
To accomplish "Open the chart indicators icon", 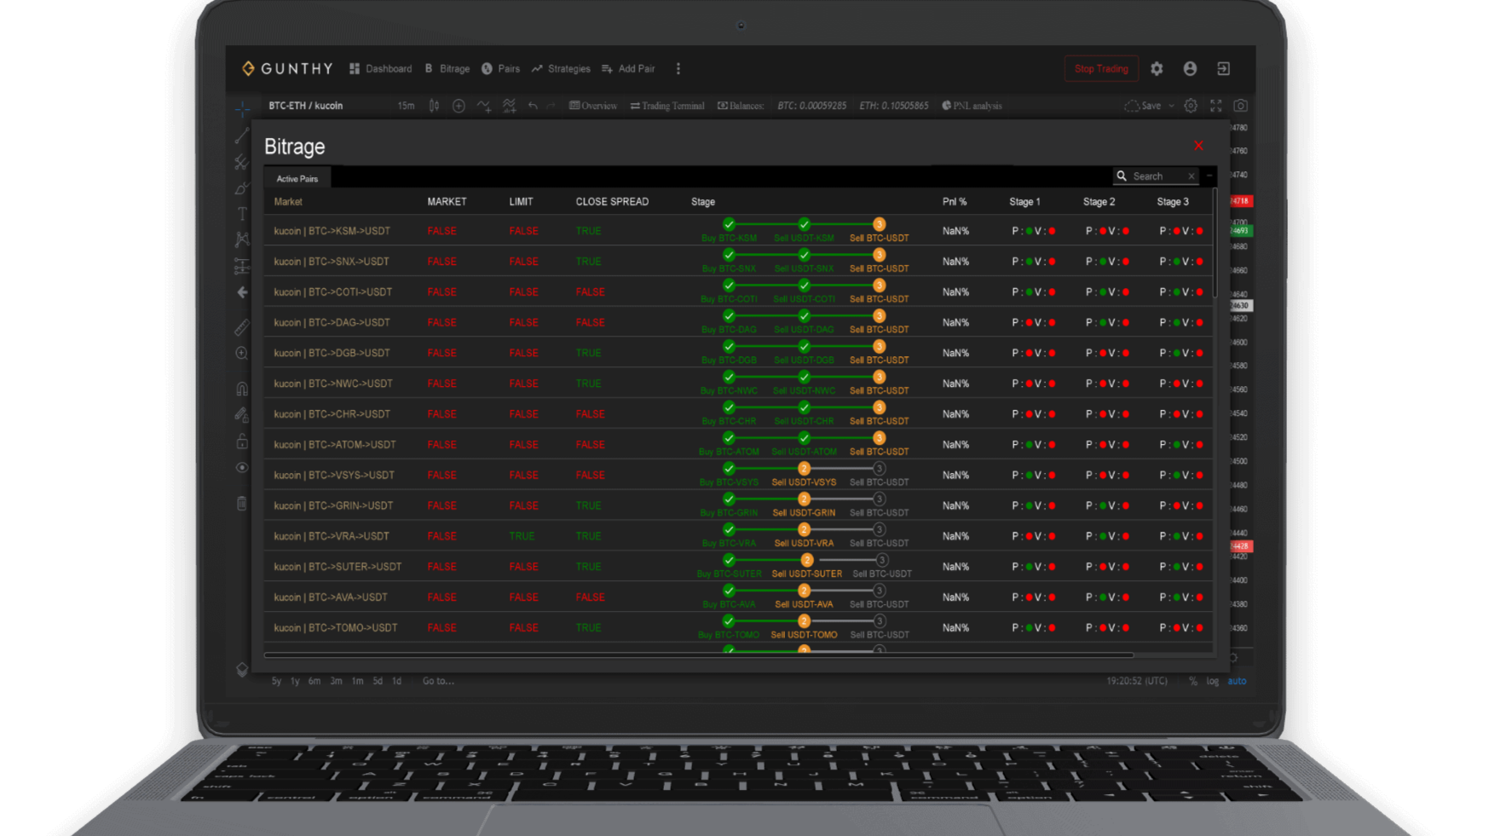I will [x=484, y=106].
